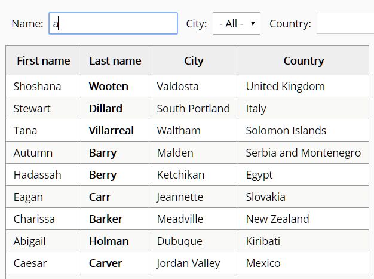Click the City column header
374x279 pixels.
coord(194,60)
